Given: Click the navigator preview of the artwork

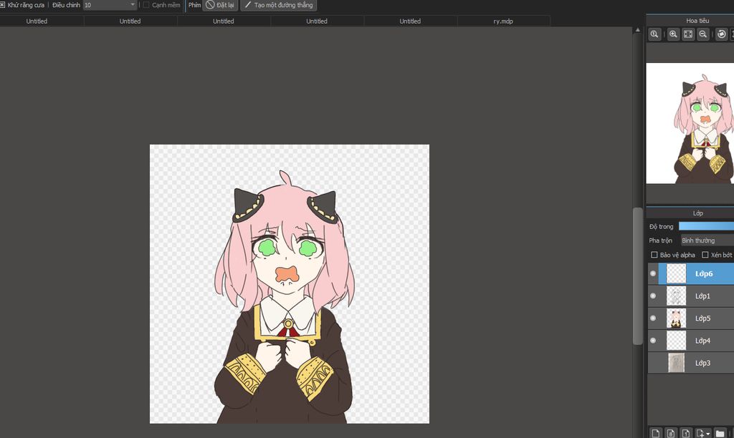Looking at the screenshot, I should [x=690, y=123].
